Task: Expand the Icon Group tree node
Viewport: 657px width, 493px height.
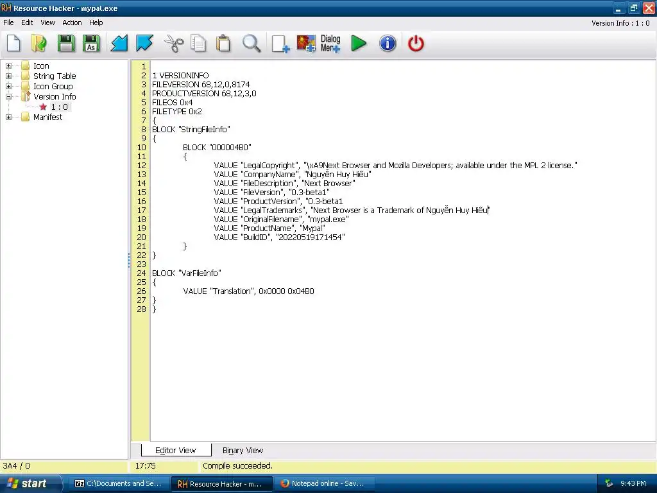Action: pos(8,87)
